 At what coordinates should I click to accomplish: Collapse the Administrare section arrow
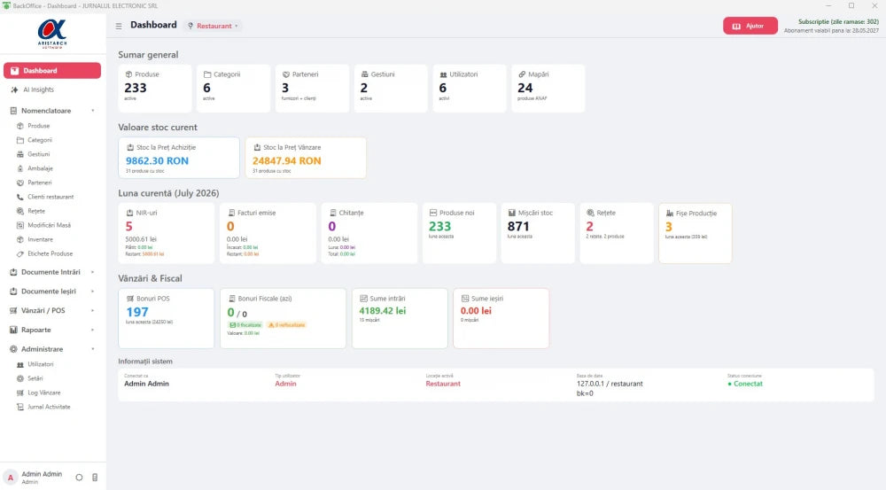point(93,349)
